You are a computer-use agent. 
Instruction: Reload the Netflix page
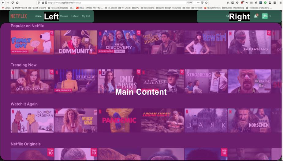13,3
